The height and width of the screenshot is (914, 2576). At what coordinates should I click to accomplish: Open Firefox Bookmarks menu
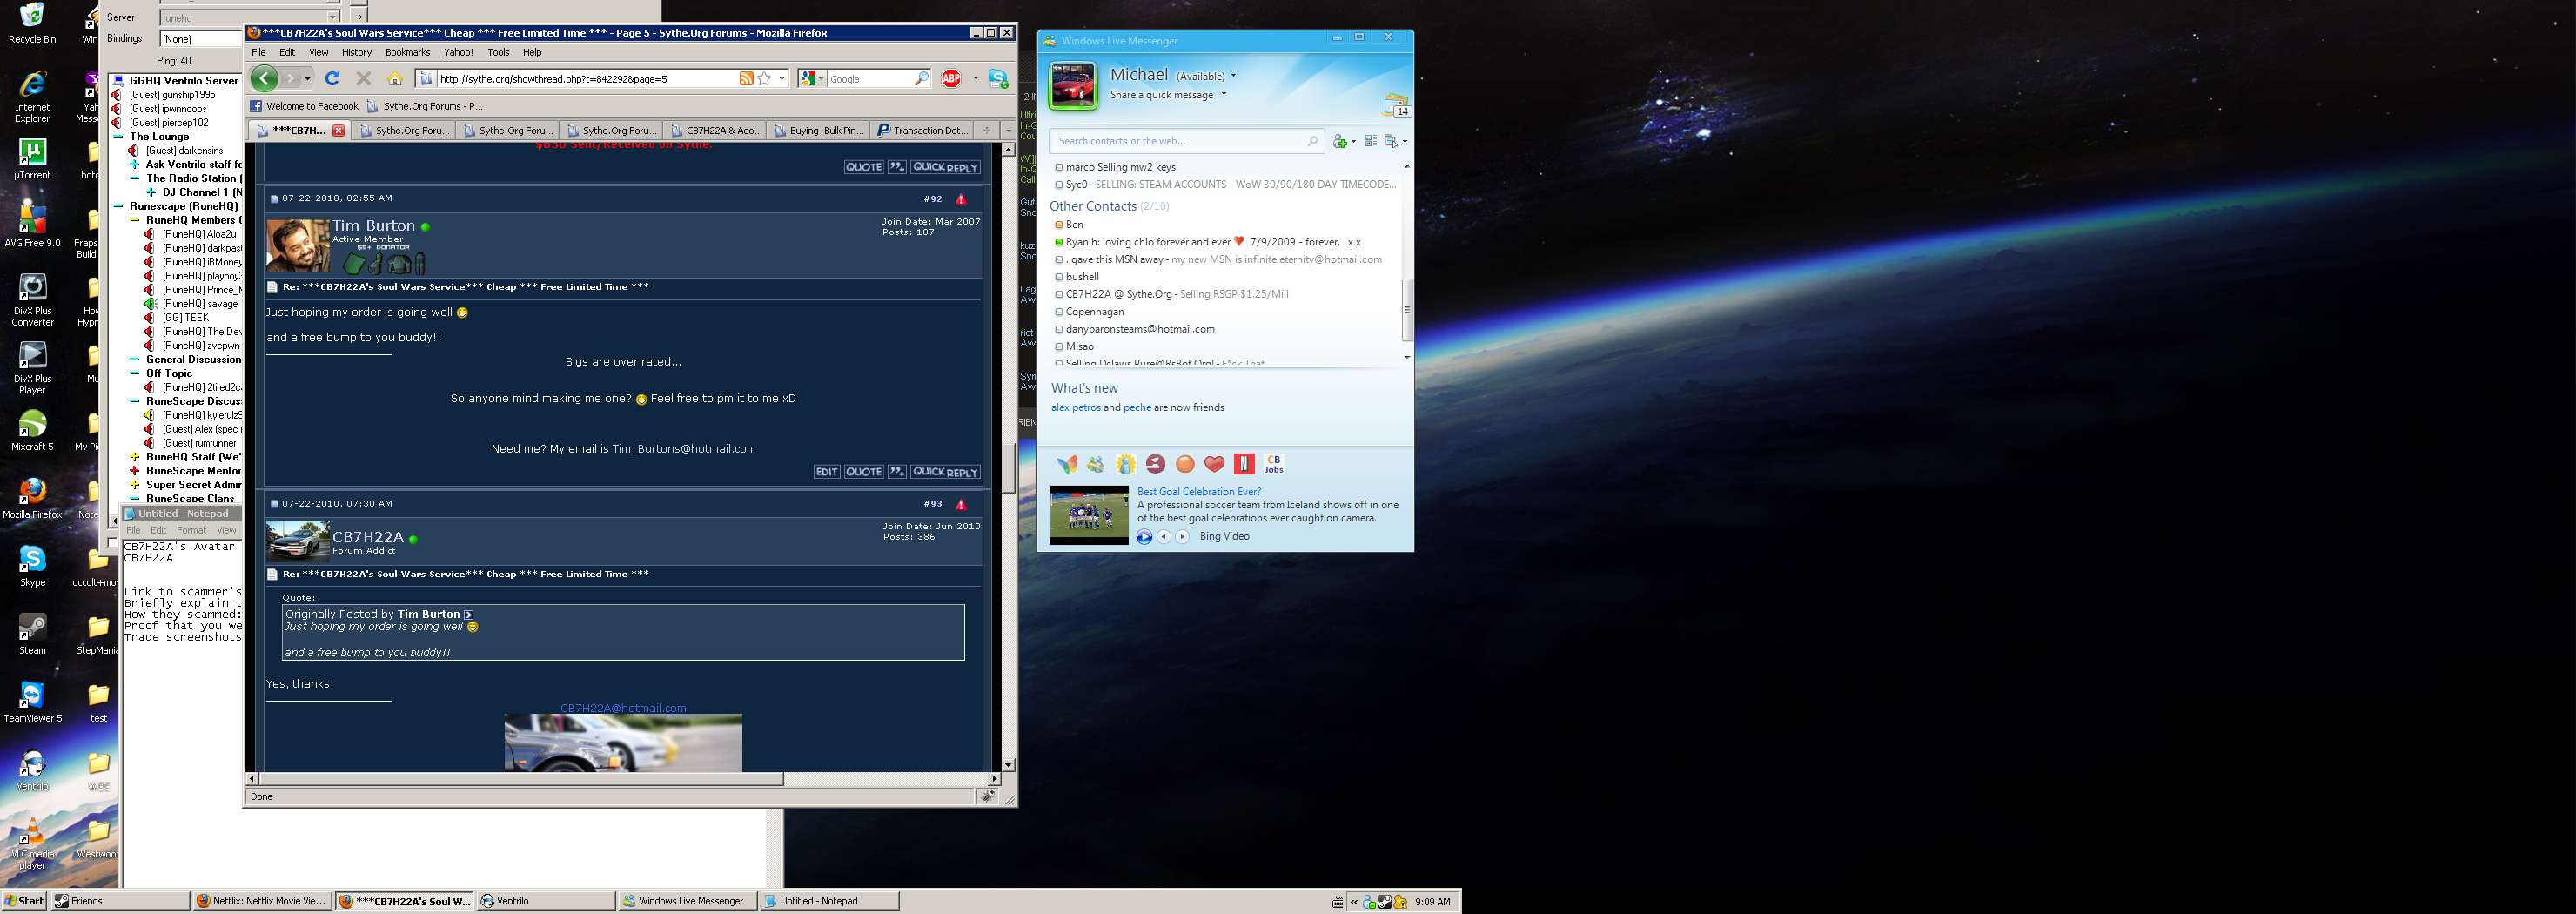click(x=407, y=52)
